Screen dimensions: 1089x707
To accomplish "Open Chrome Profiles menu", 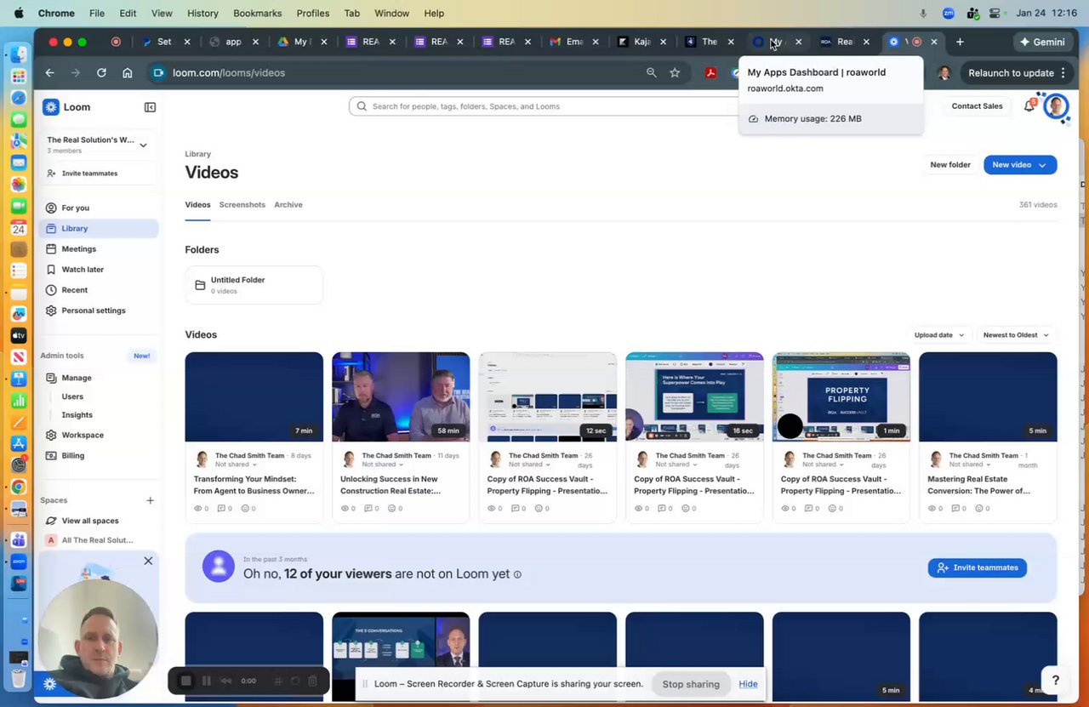I will [x=313, y=14].
